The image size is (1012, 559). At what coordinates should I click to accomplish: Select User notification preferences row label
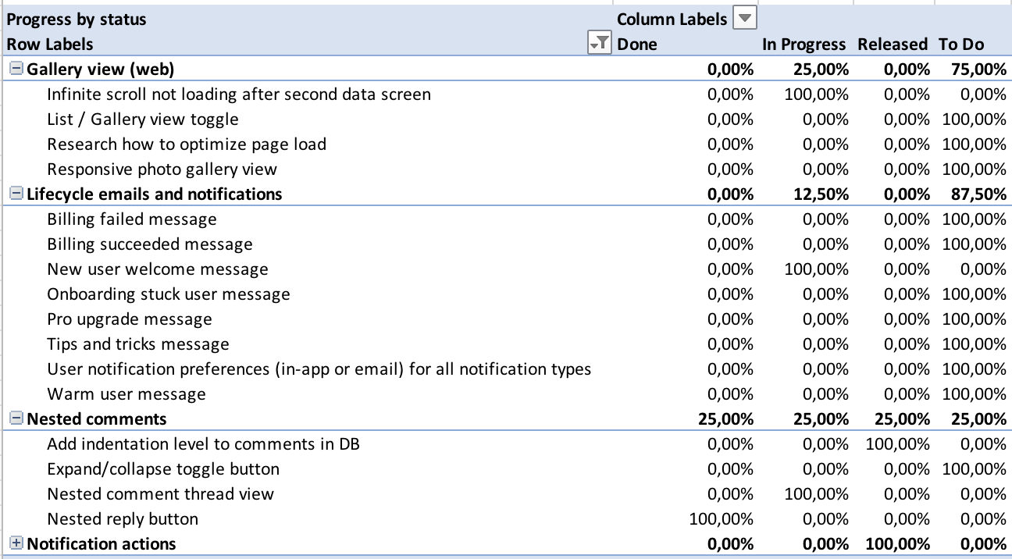click(319, 369)
